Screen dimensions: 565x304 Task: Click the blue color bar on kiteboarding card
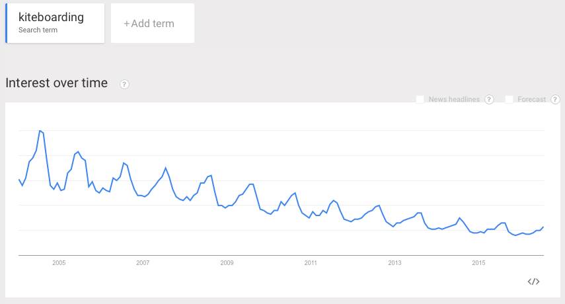6,23
